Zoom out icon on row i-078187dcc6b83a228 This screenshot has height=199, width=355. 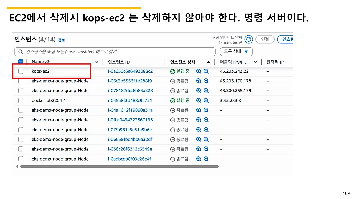click(206, 91)
